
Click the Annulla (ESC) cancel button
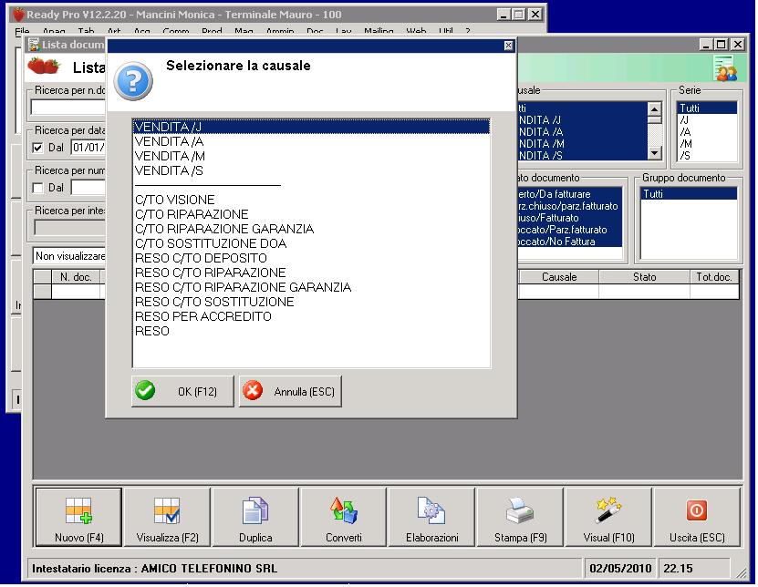pos(290,391)
